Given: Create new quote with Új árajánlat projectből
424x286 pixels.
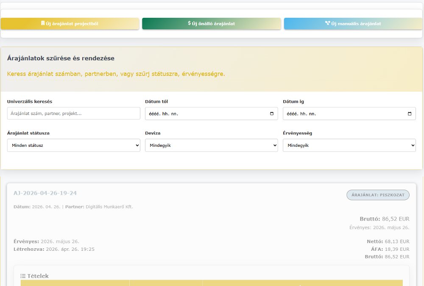Looking at the screenshot, I should (70, 24).
